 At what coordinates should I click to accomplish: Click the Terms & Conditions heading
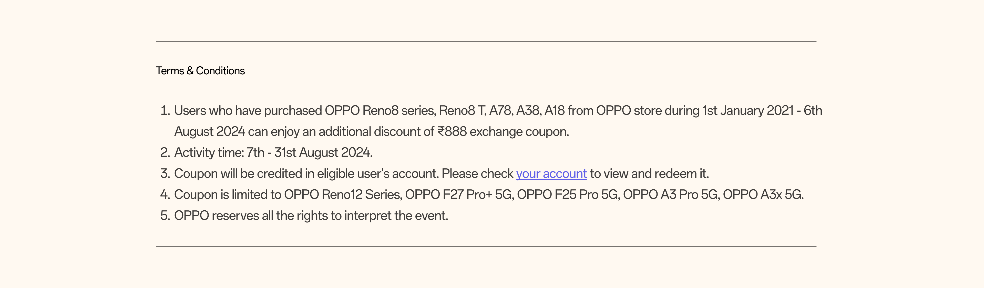point(200,71)
